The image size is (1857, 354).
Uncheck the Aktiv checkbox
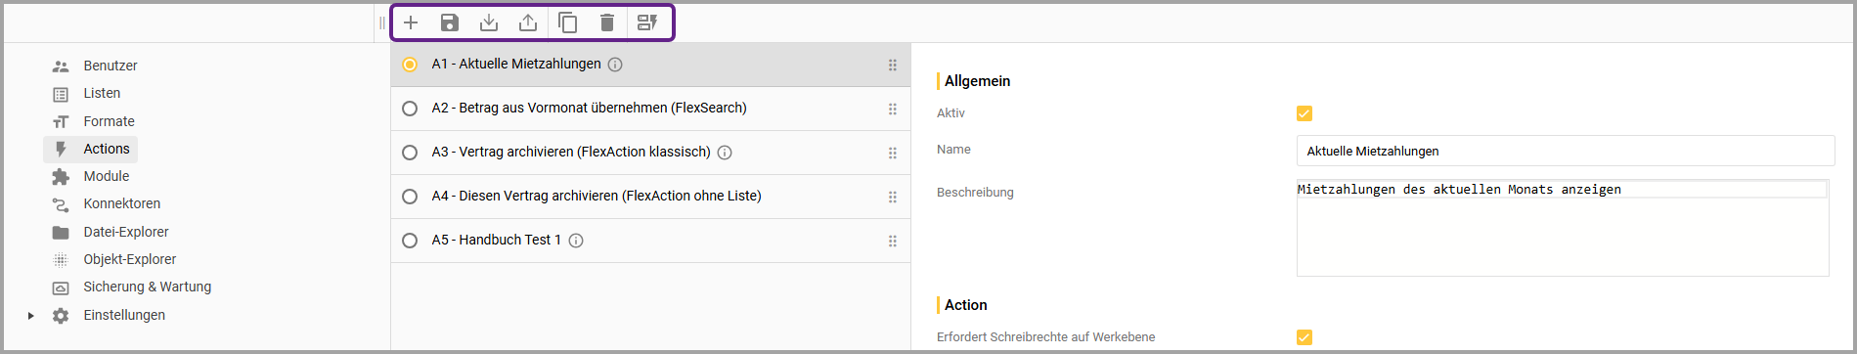coord(1304,113)
